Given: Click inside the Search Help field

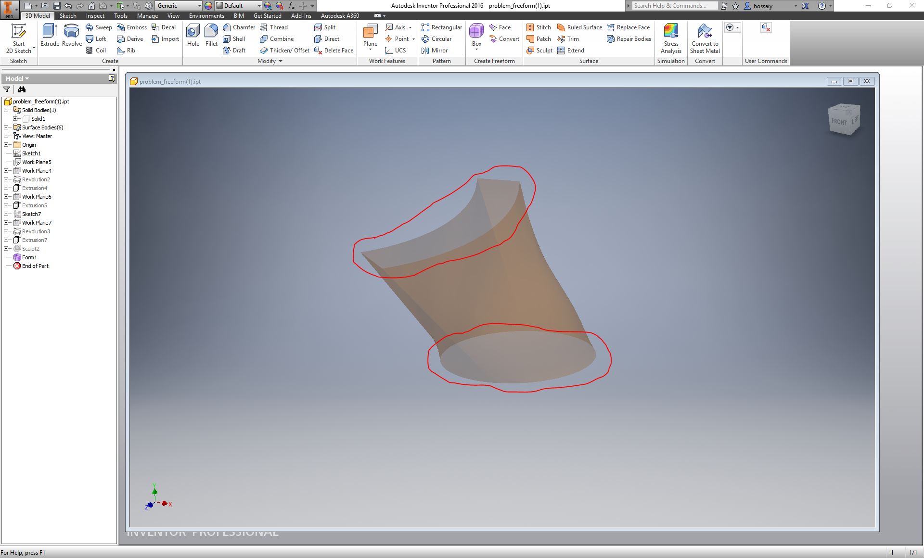Looking at the screenshot, I should click(x=674, y=6).
